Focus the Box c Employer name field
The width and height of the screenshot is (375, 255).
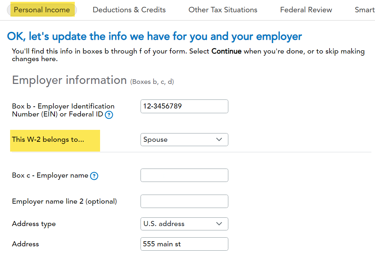click(184, 175)
